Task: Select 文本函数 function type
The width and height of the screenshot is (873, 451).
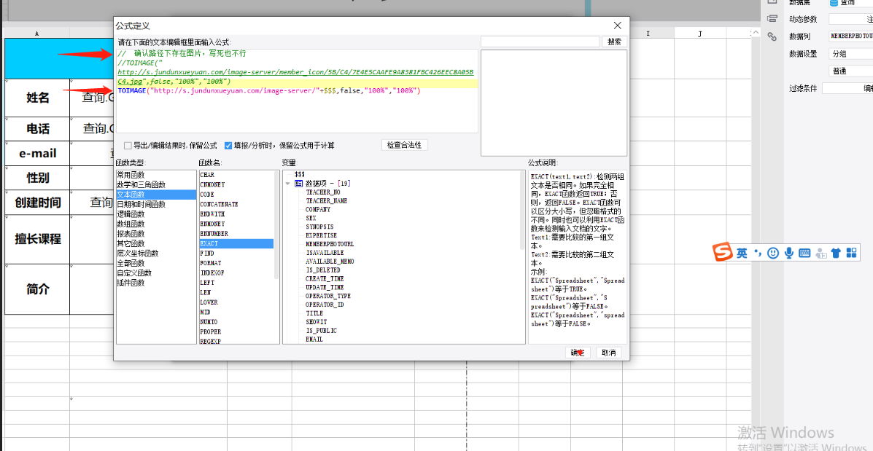Action: click(156, 195)
